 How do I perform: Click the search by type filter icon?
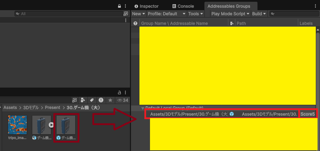83,100
